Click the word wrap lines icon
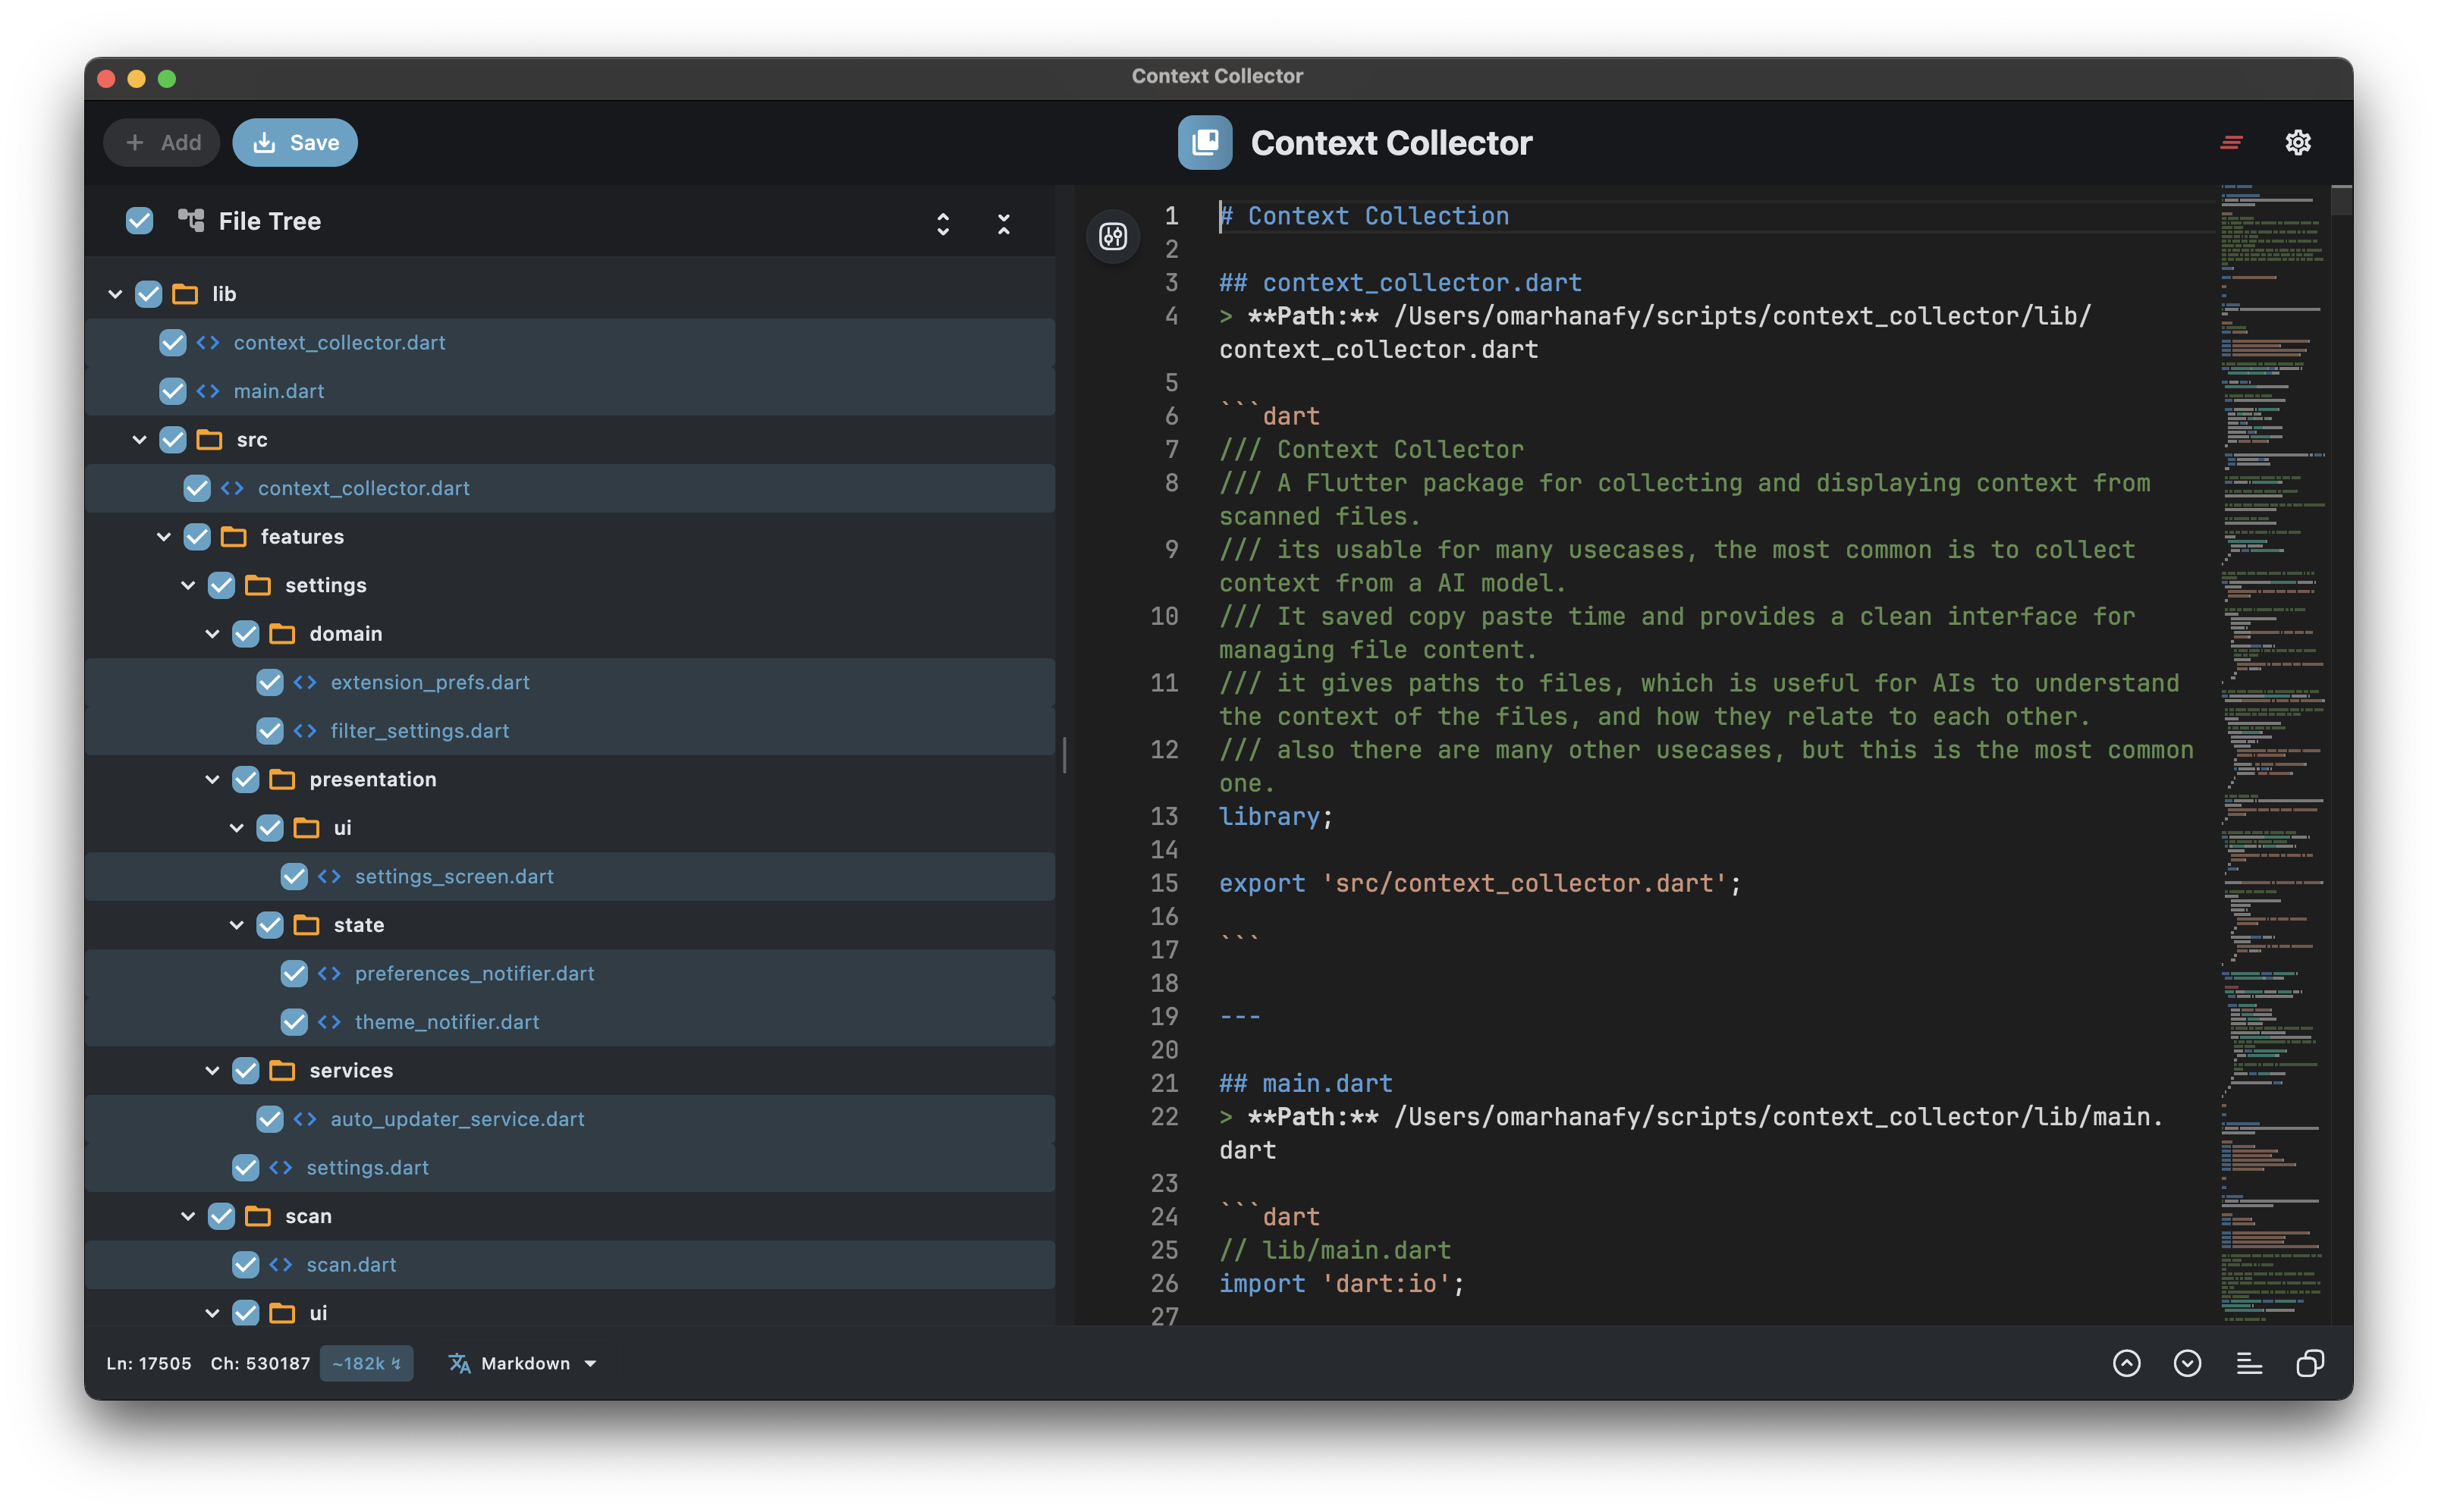Viewport: 2438px width, 1512px height. (2249, 1363)
